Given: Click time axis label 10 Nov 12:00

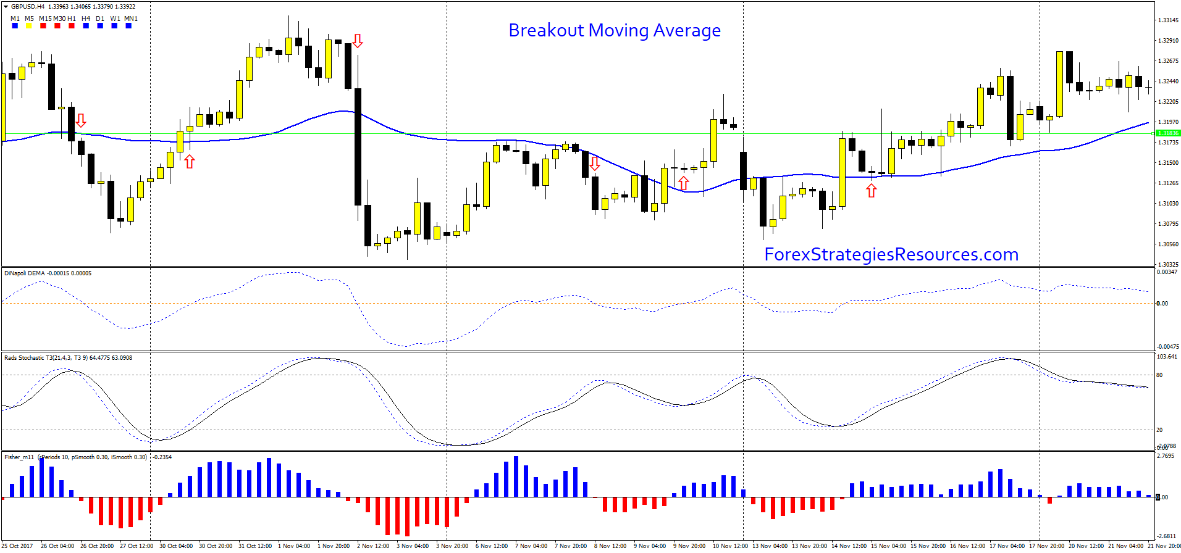Looking at the screenshot, I should [730, 546].
